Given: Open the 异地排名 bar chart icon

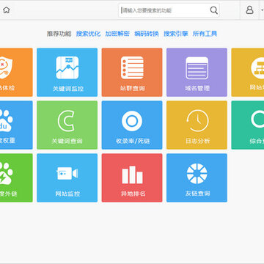Looking at the screenshot, I should 132,175.
